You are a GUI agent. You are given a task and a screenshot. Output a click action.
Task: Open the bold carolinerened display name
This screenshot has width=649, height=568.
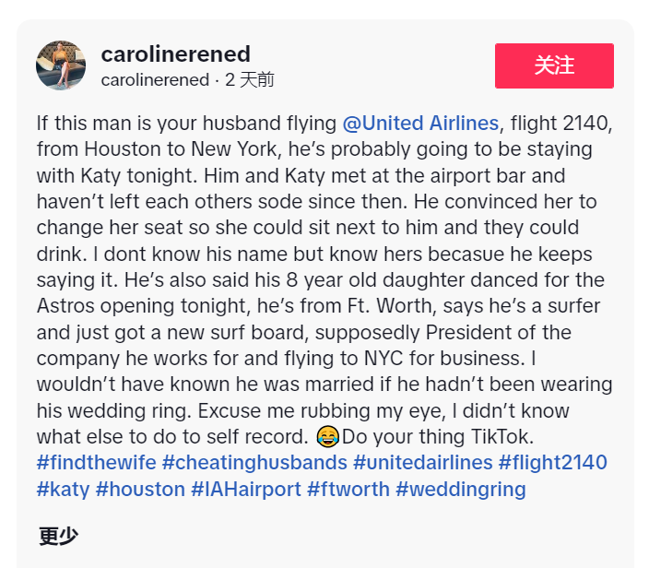[x=176, y=54]
